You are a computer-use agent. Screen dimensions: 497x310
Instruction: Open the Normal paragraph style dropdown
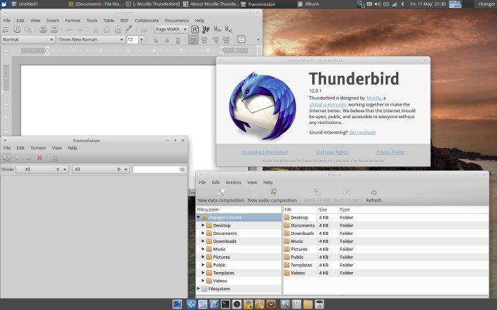(x=28, y=39)
